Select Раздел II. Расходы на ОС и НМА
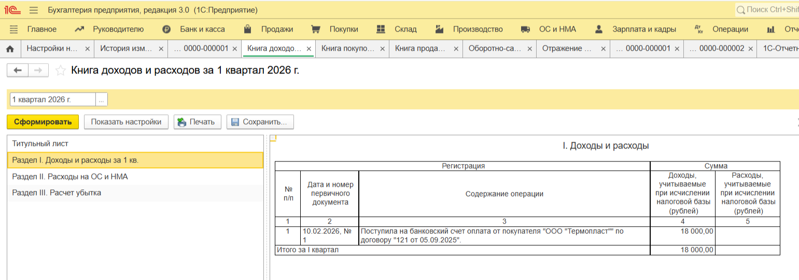The image size is (799, 280). [x=70, y=176]
